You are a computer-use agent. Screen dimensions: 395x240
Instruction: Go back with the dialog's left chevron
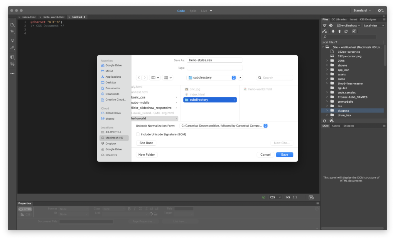point(138,78)
